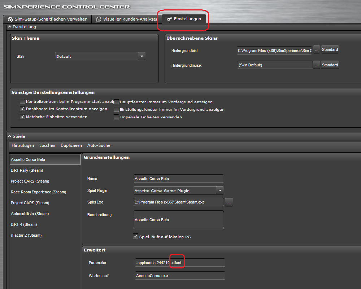
Task: Start Auto-Suche for games
Action: (x=99, y=145)
